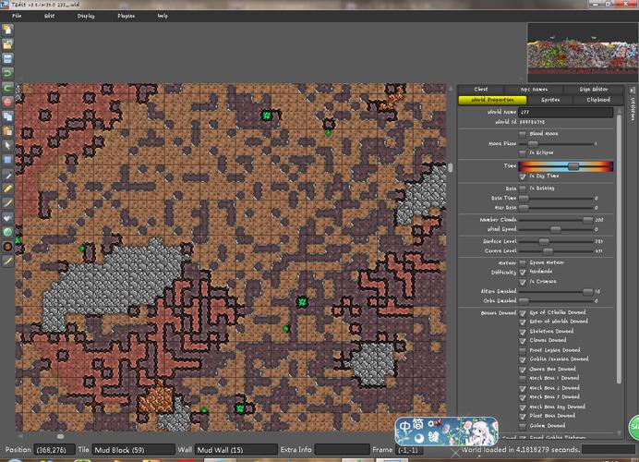
Task: Uncheck the Is Day Time checkbox
Action: (x=523, y=176)
